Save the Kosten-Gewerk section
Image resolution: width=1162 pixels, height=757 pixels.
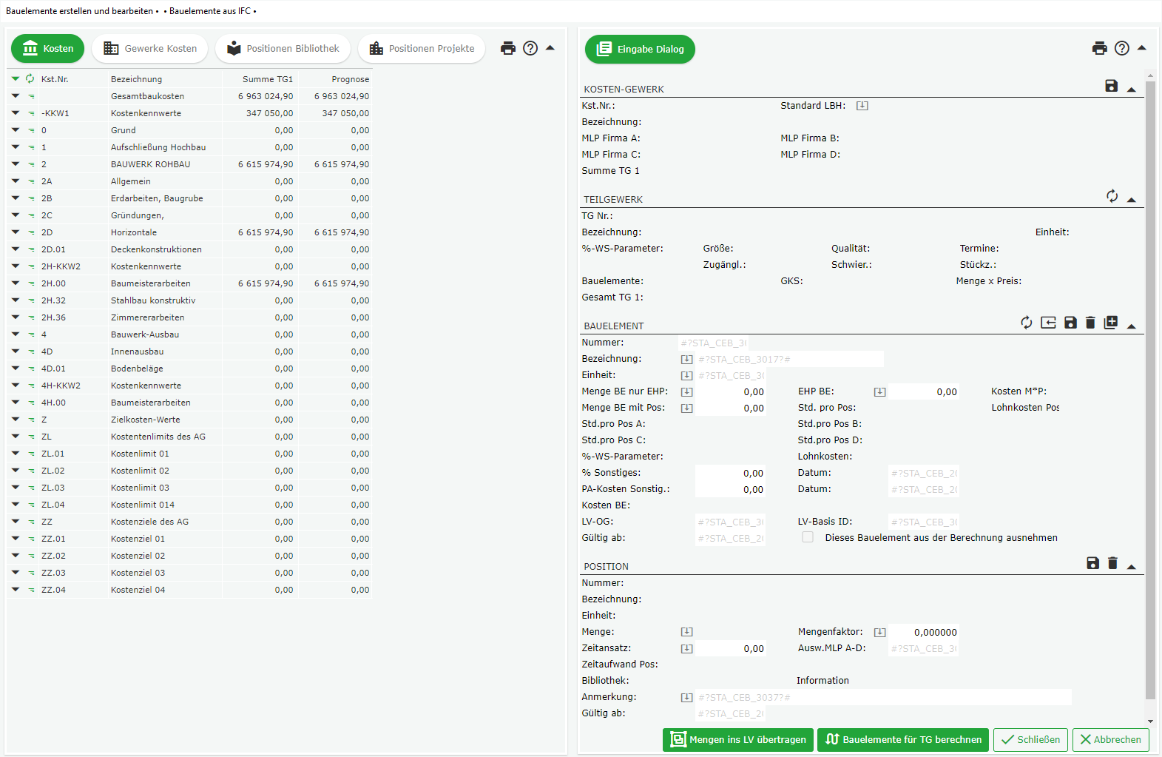(x=1111, y=86)
